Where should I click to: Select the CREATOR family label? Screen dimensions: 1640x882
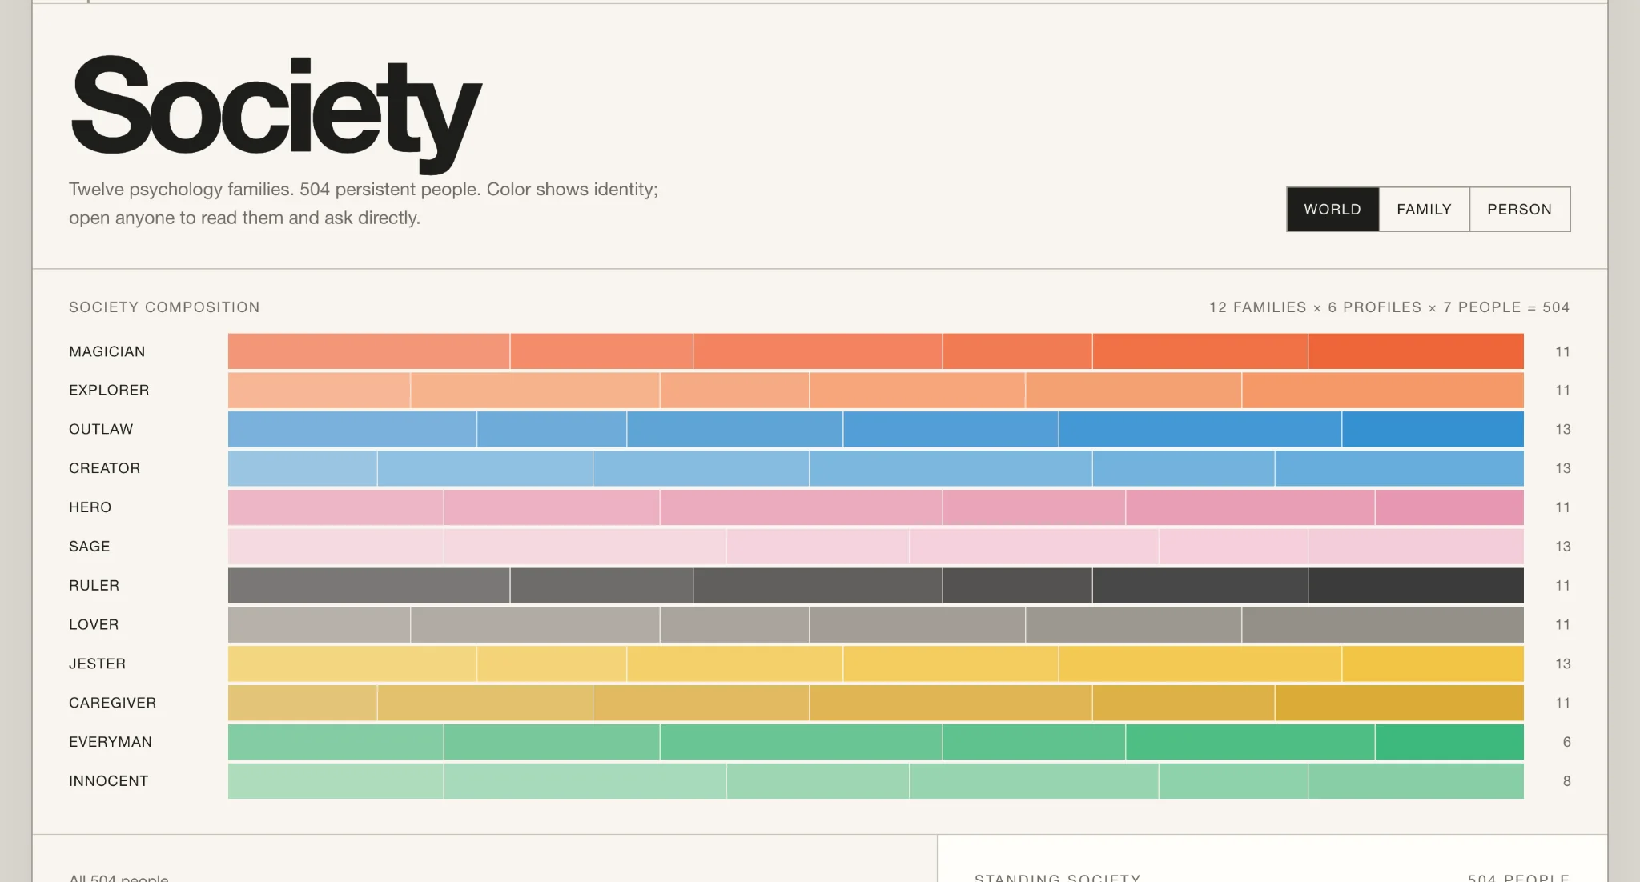(x=105, y=468)
